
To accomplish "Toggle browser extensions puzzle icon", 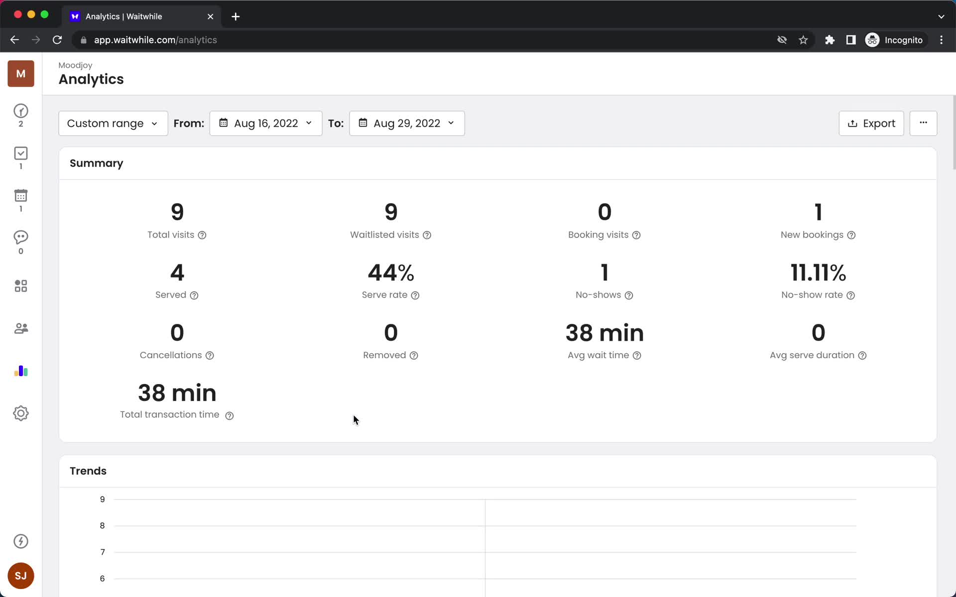I will (x=829, y=40).
